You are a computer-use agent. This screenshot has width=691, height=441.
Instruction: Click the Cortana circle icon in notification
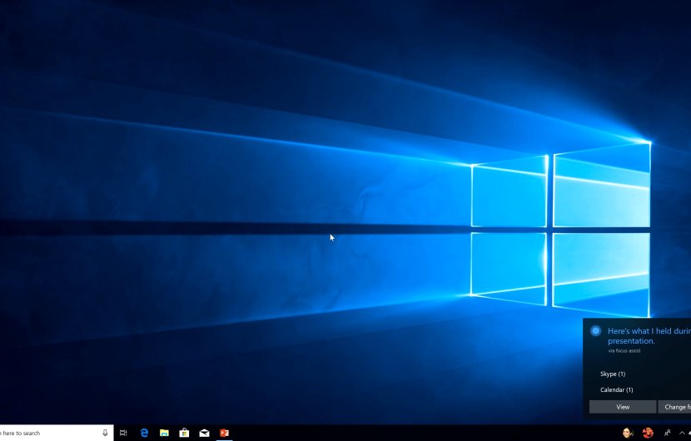coord(595,331)
